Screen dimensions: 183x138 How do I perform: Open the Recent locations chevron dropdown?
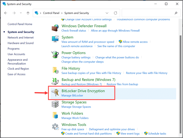click(x=21, y=13)
